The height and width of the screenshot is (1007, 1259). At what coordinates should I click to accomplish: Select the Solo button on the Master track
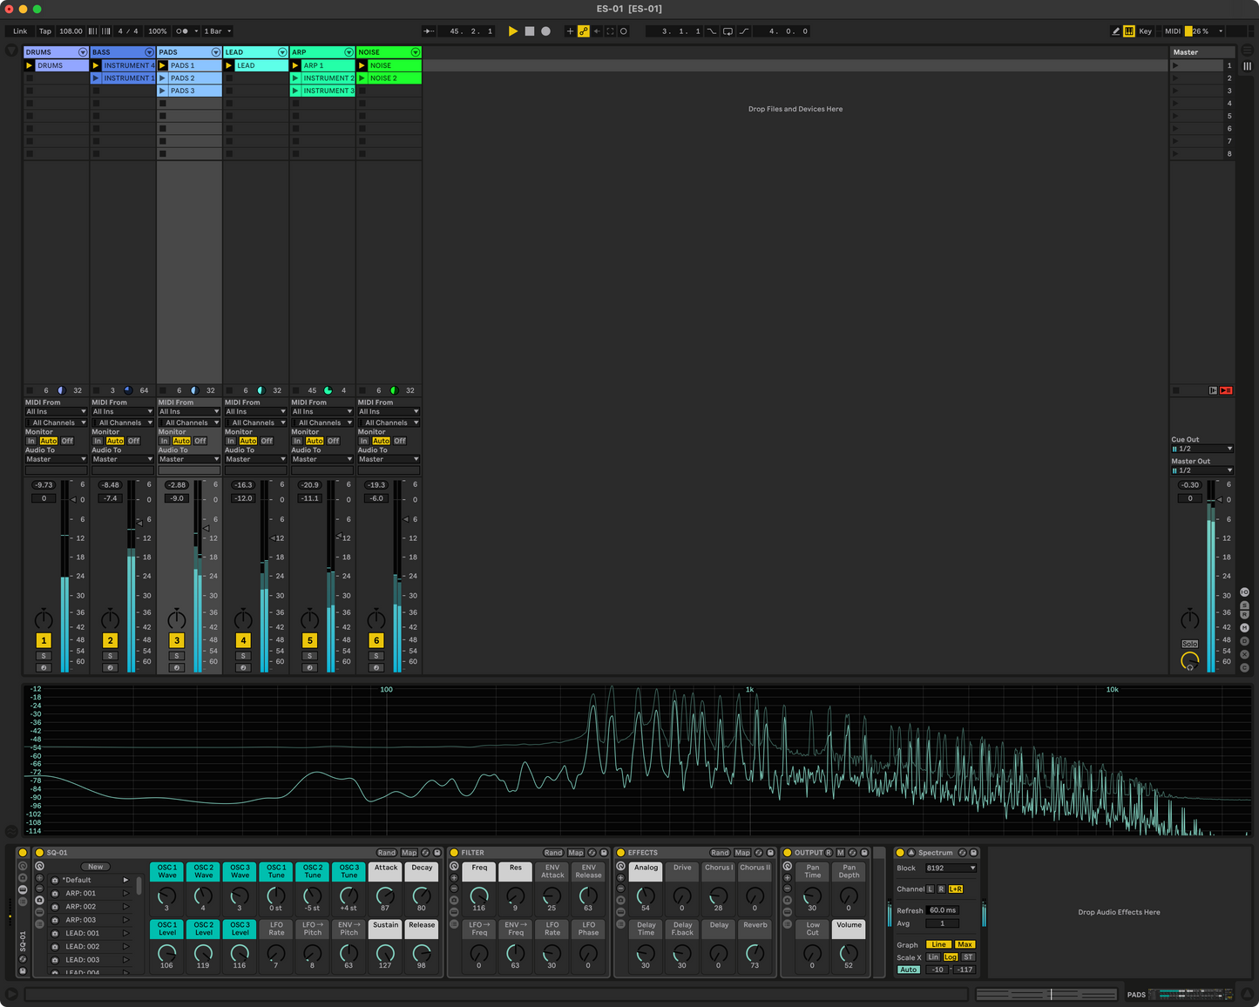(x=1190, y=643)
